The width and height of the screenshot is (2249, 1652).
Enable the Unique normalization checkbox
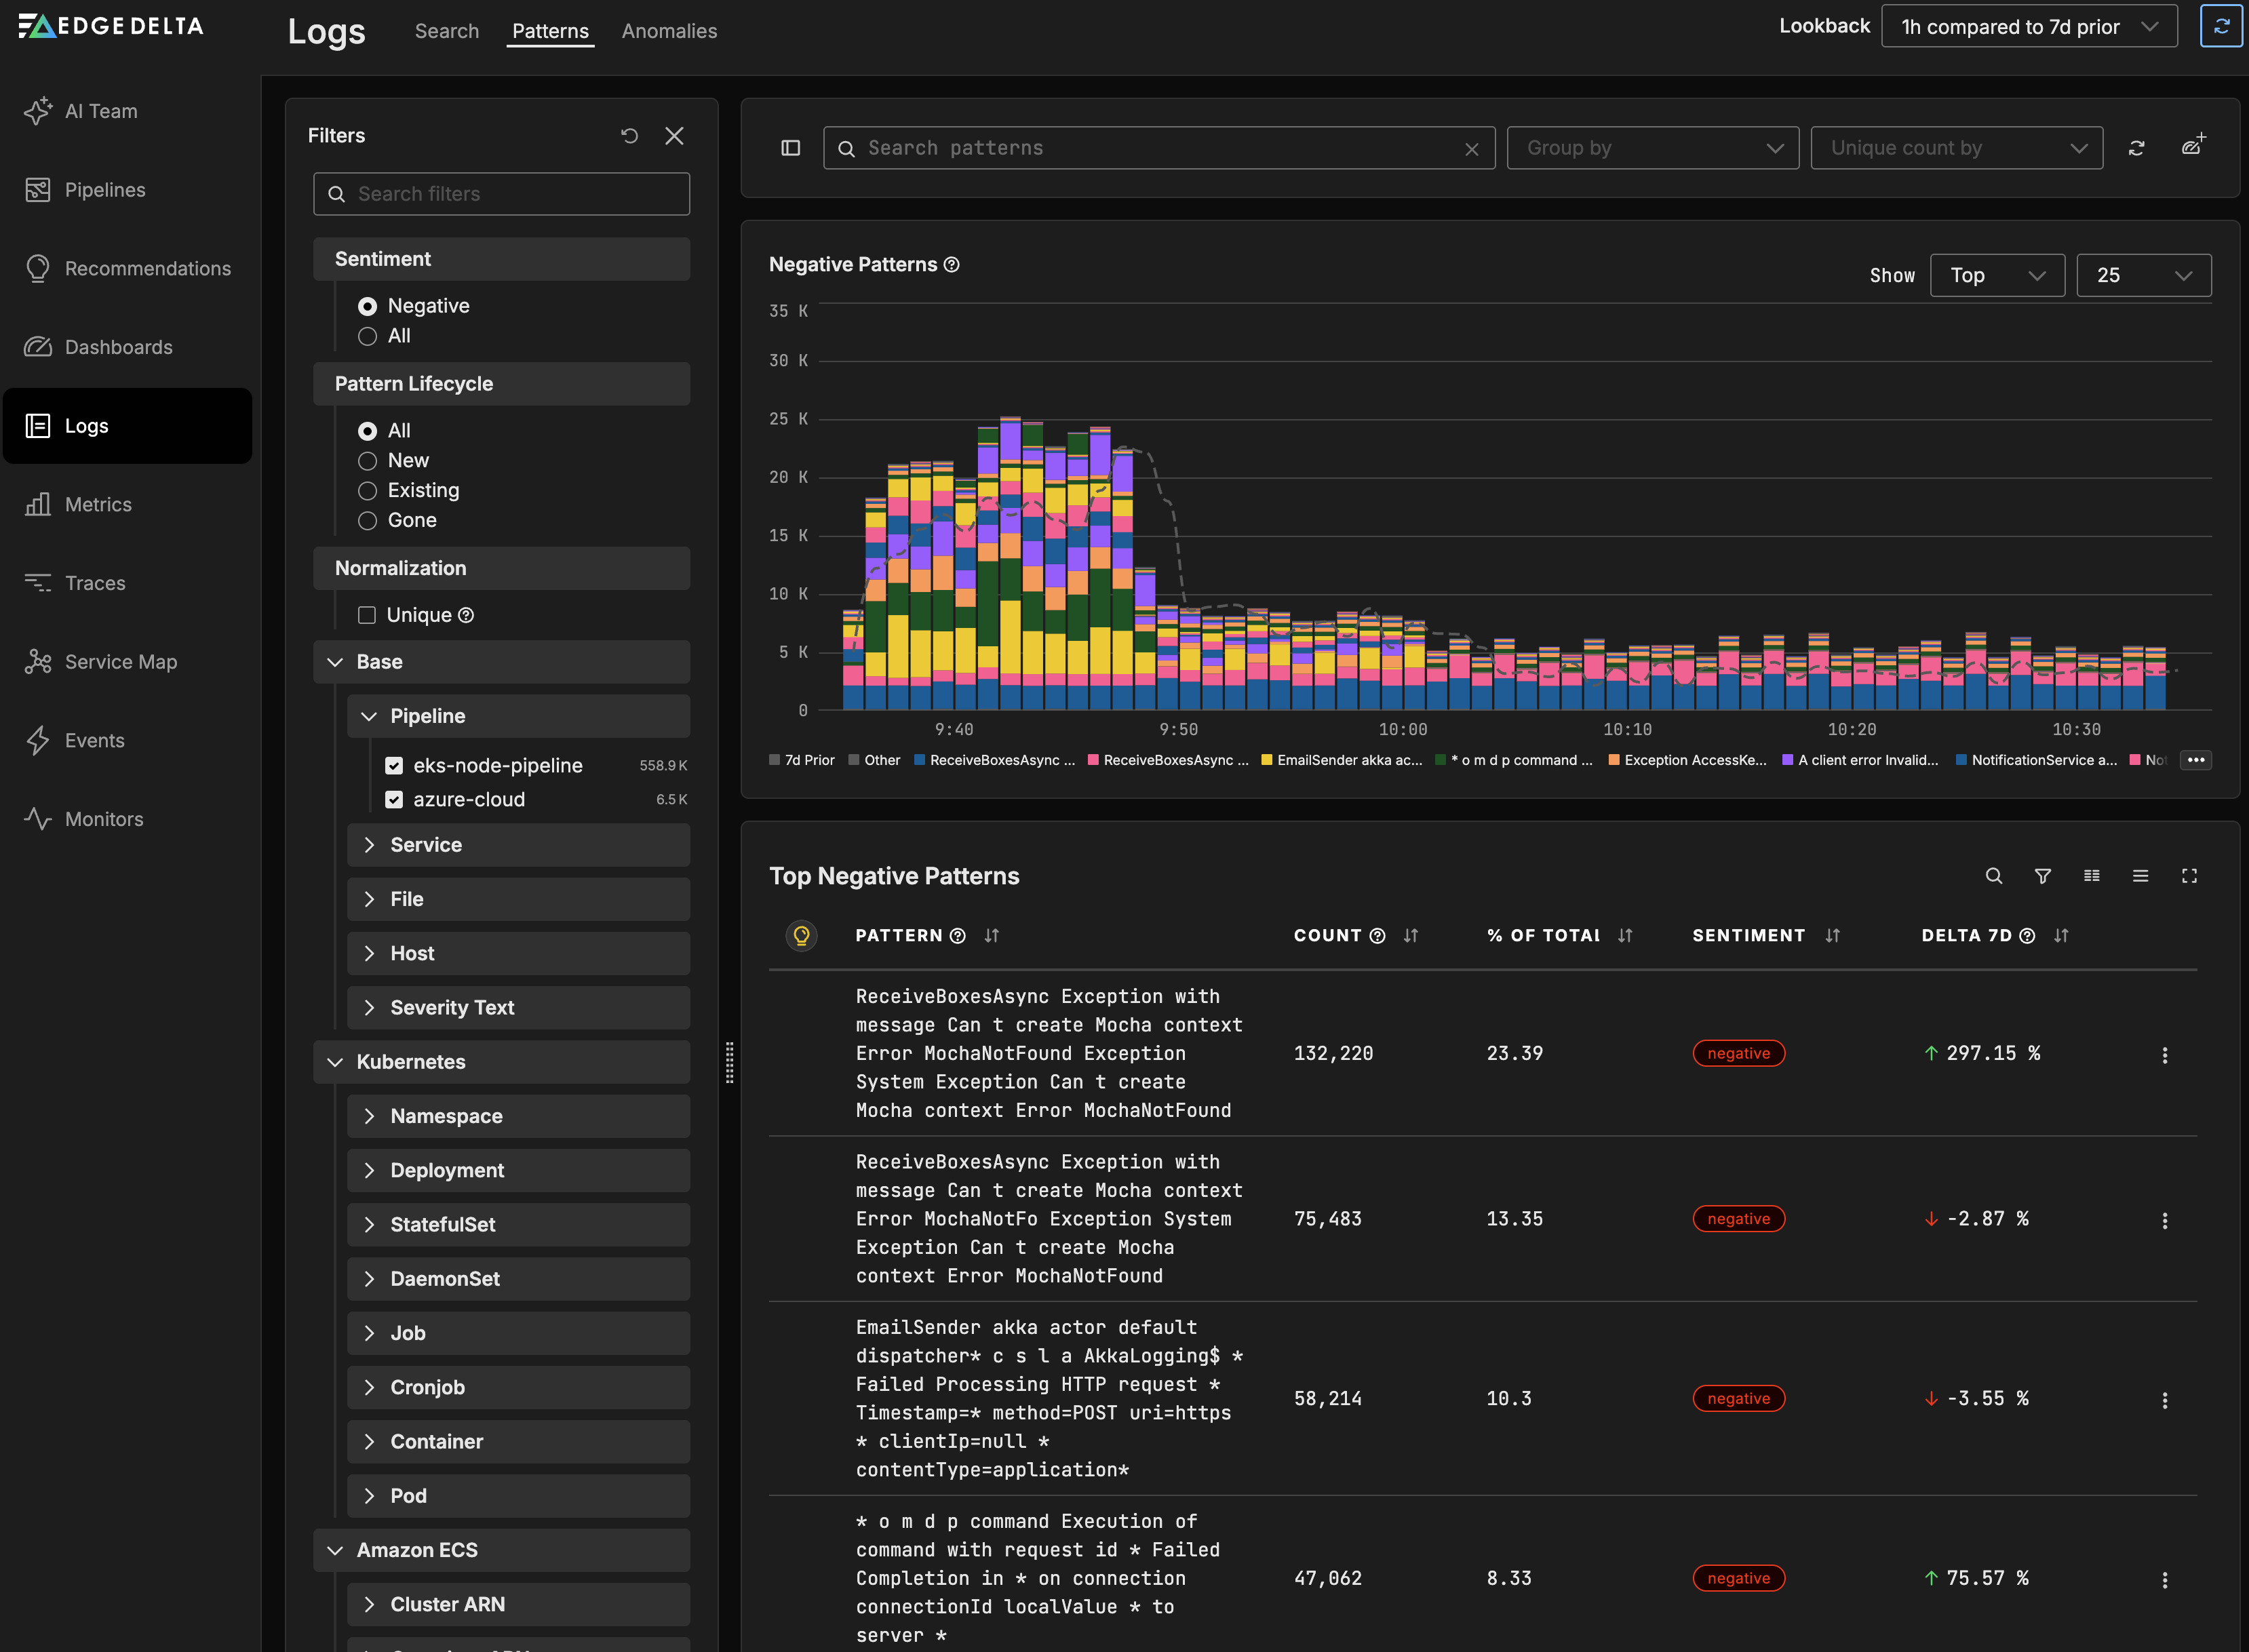click(367, 615)
